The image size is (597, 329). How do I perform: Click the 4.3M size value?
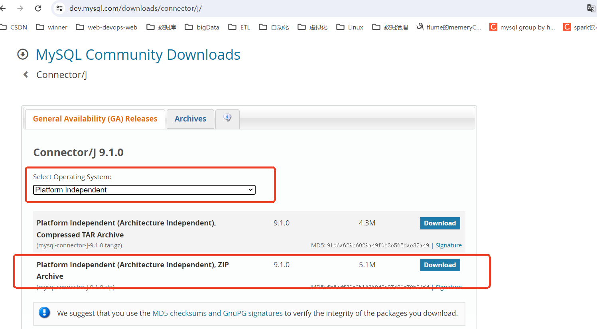[x=367, y=223]
